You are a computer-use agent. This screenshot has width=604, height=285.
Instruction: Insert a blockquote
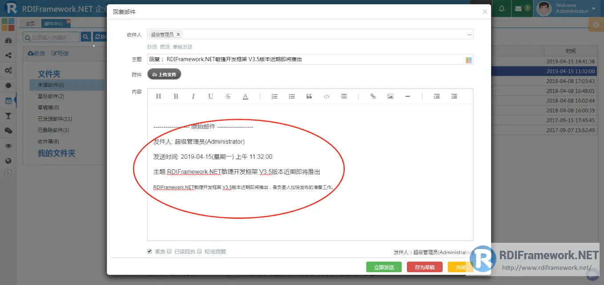309,96
